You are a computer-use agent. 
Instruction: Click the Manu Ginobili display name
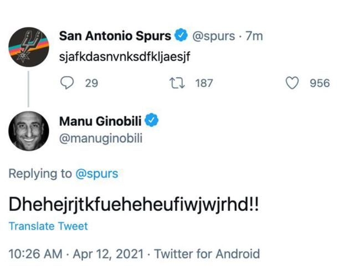pyautogui.click(x=101, y=121)
